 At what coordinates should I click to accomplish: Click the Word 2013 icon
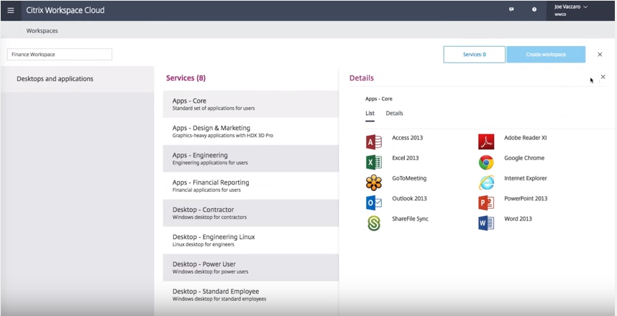point(486,223)
